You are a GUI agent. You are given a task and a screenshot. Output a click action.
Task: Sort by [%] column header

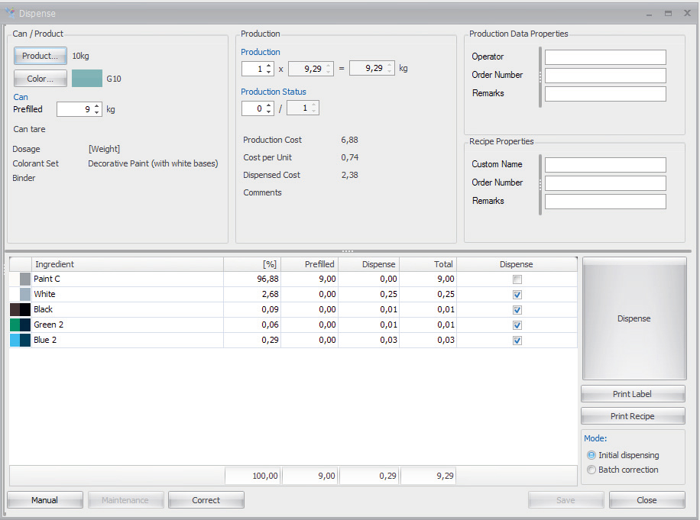point(252,264)
